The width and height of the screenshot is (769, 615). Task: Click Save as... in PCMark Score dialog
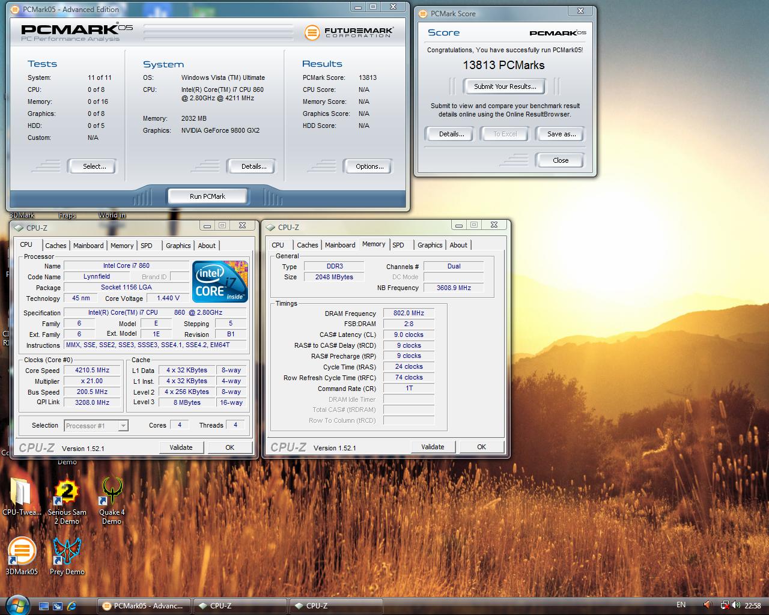561,134
